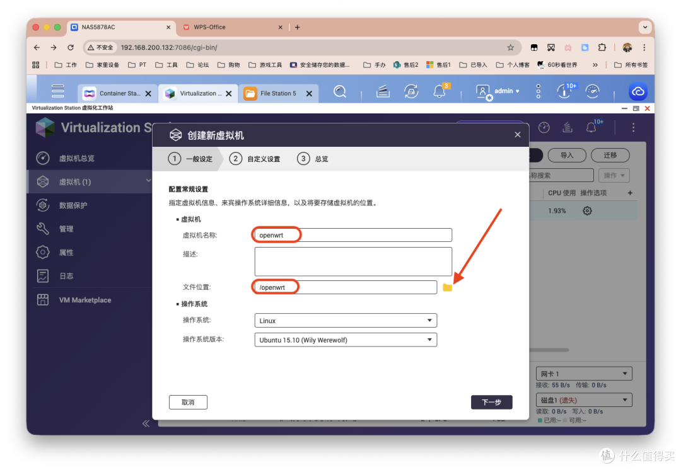This screenshot has height=470, width=681.
Task: Open the QTS search magnifier icon
Action: click(340, 91)
